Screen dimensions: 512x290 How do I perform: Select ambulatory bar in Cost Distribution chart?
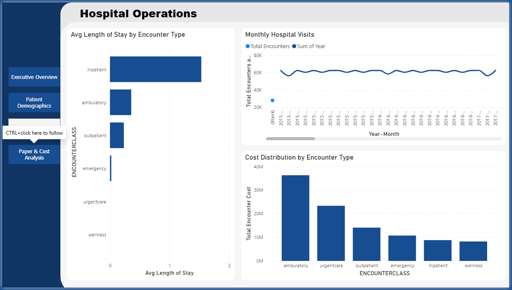click(x=295, y=218)
